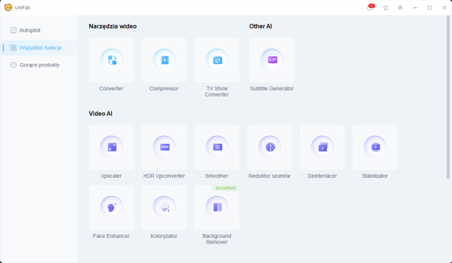Screen dimensions: 452x263
Task: Click the Video AI heading
Action: click(x=101, y=113)
